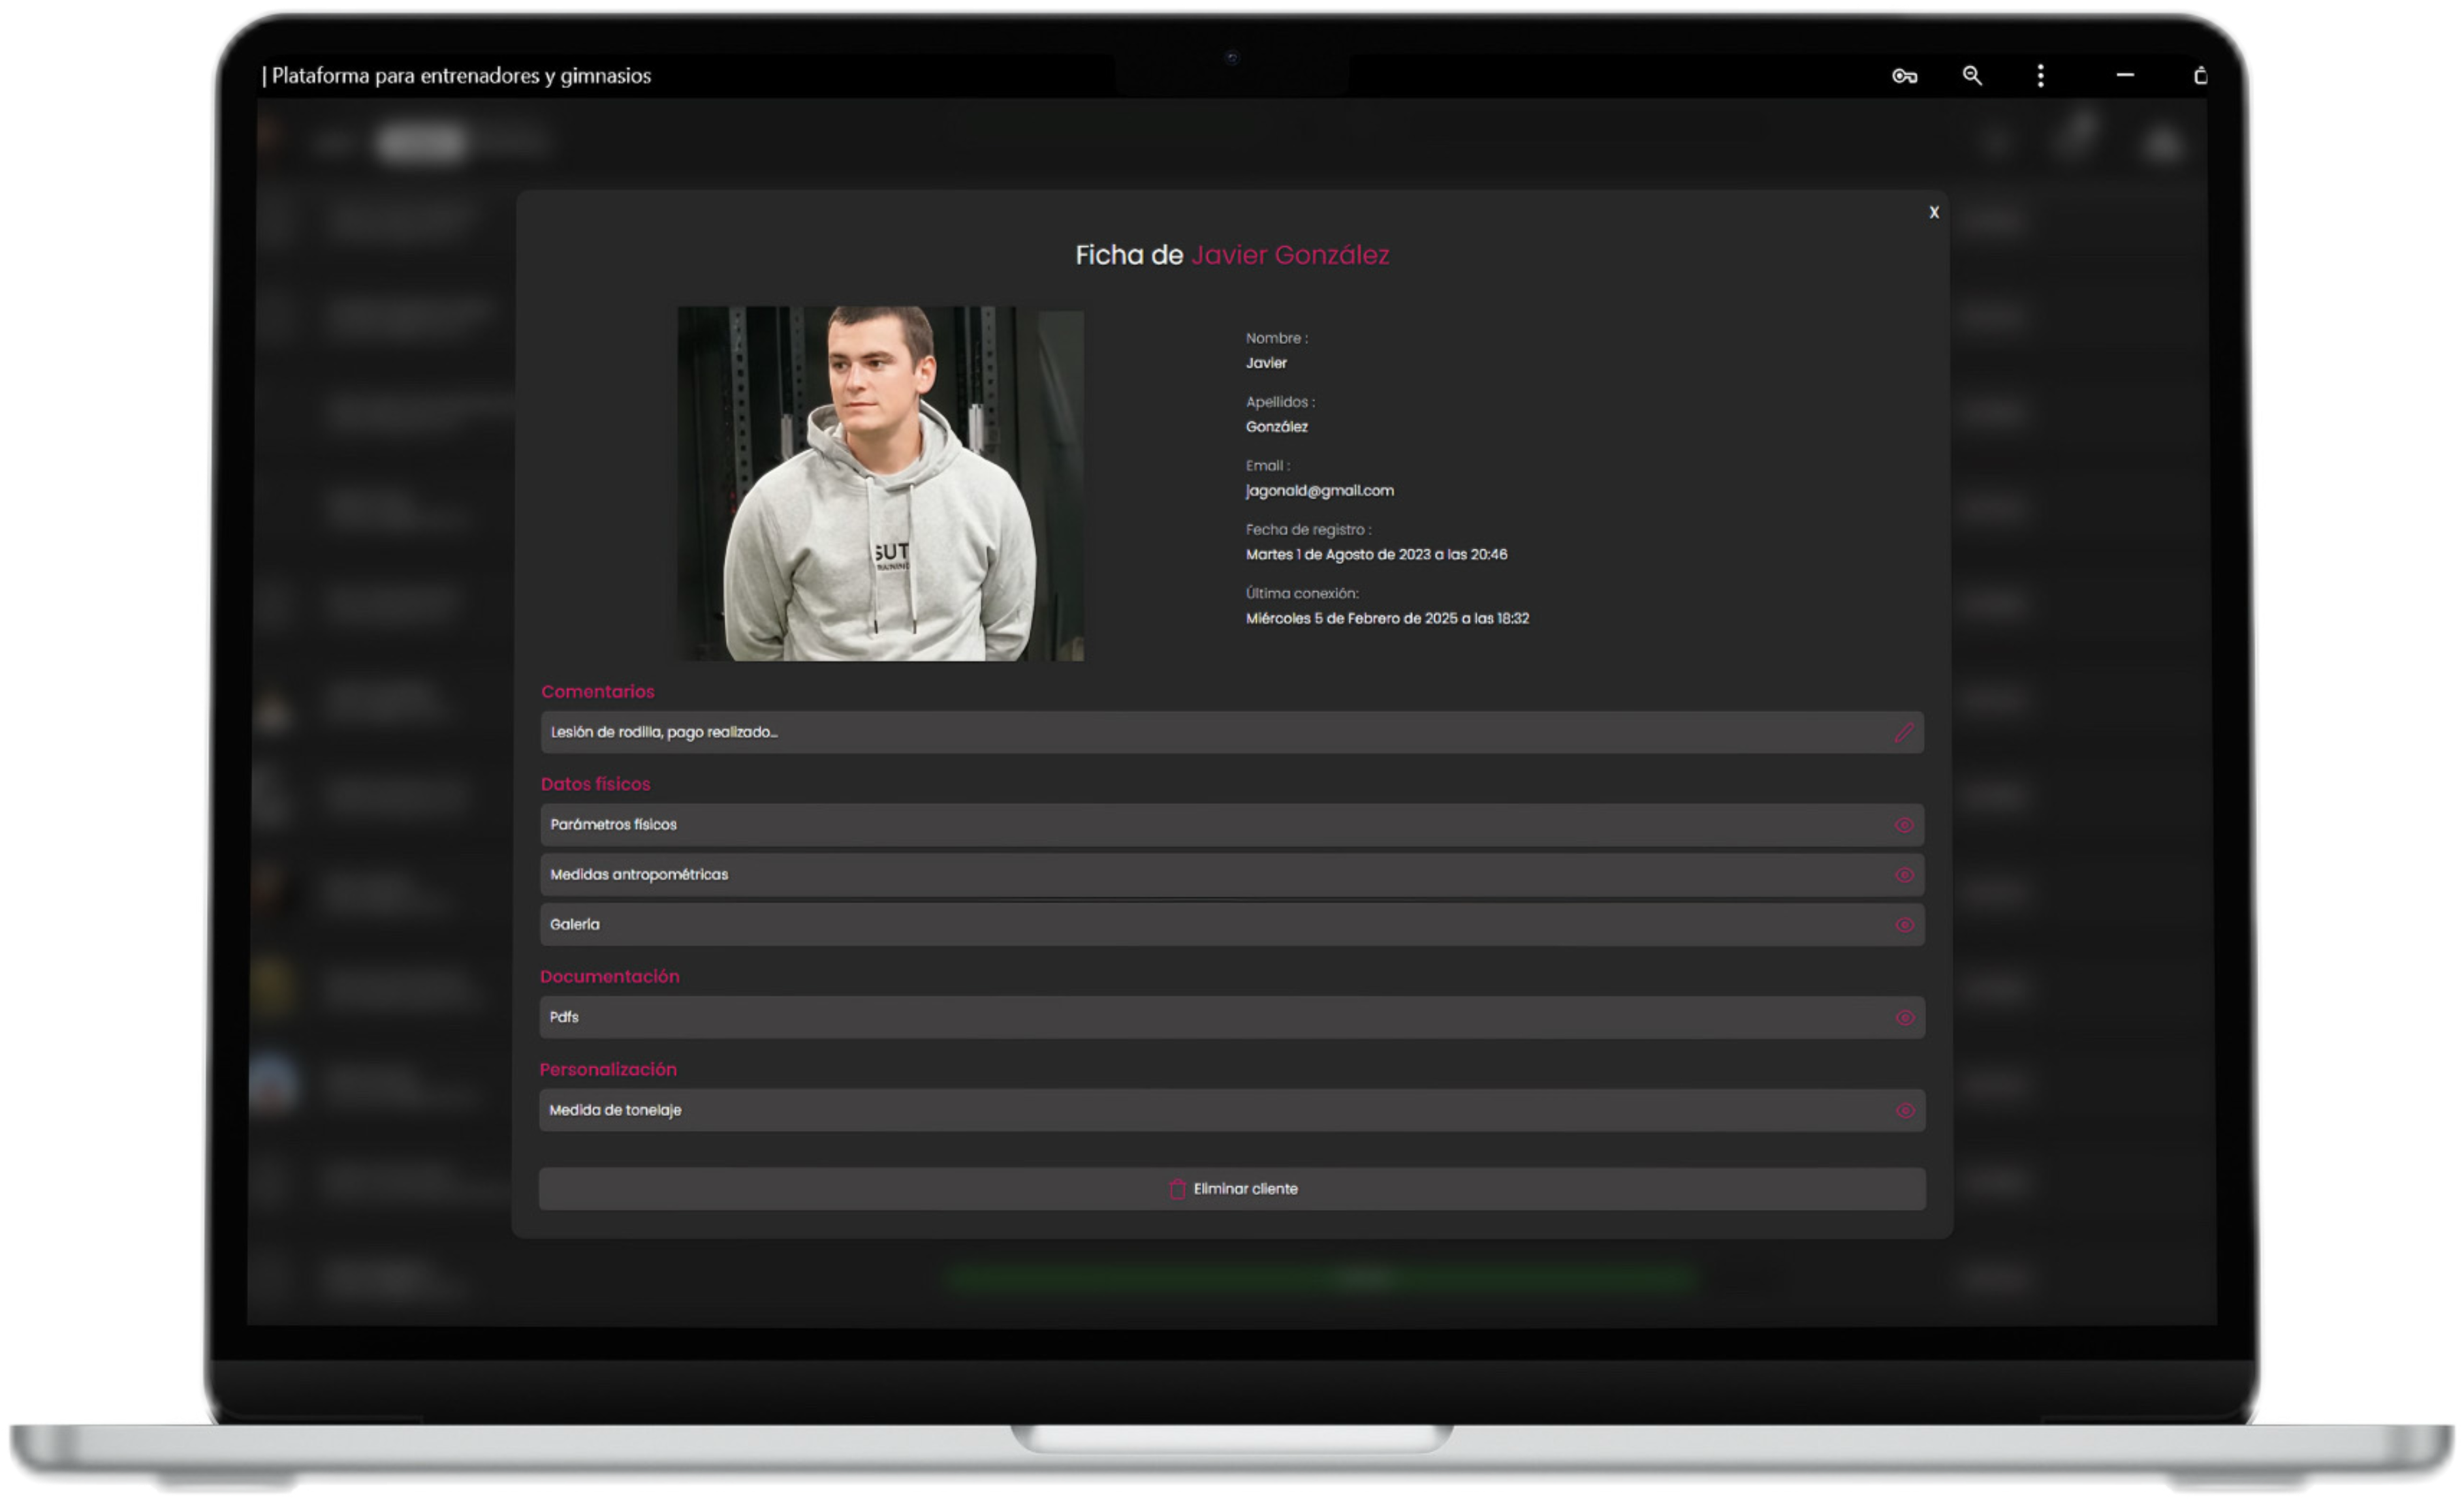Click the Eliminar cliente button
This screenshot has height=1501, width=2464.
1232,1189
